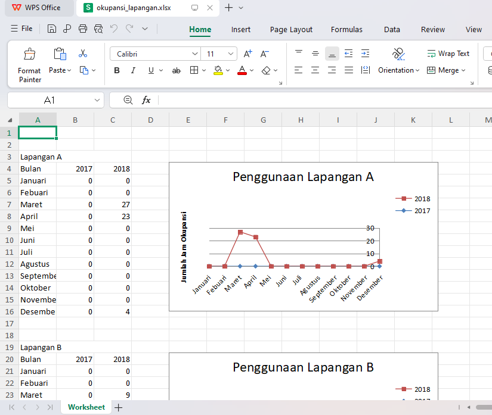Apply the red font color
Screen dimensions: 492x415
coord(242,70)
